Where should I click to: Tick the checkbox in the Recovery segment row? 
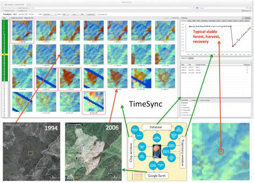(x=247, y=73)
